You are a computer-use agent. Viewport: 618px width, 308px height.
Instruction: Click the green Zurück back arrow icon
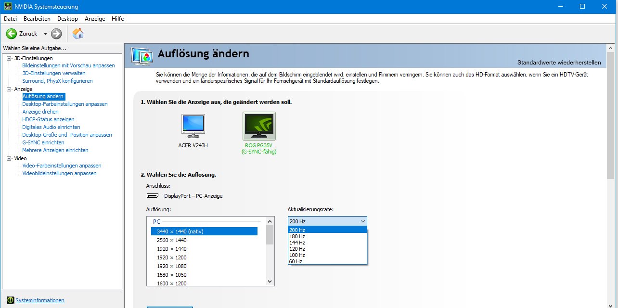[x=12, y=34]
